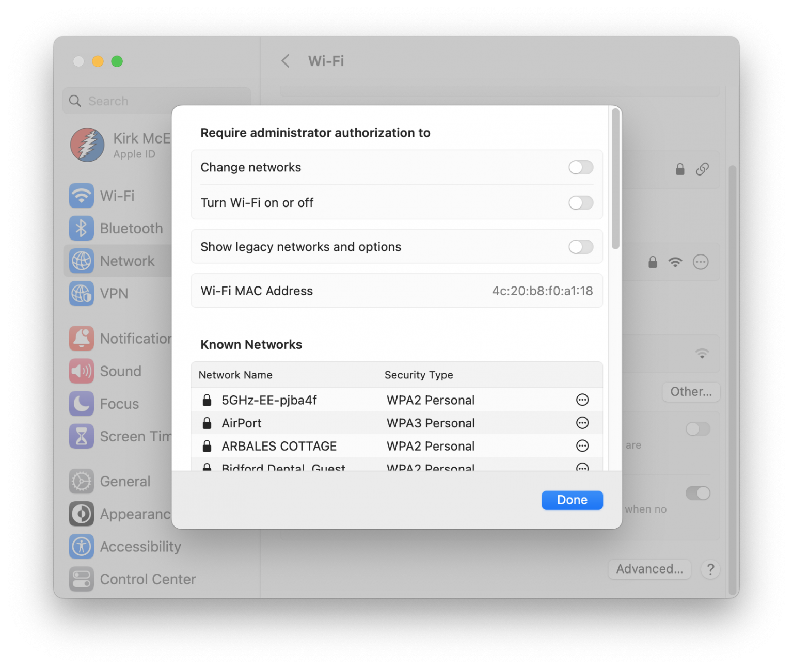Screen dimensions: 793x669
Task: Open options for 5GHz-EE-pjba4f network
Action: pyautogui.click(x=582, y=400)
